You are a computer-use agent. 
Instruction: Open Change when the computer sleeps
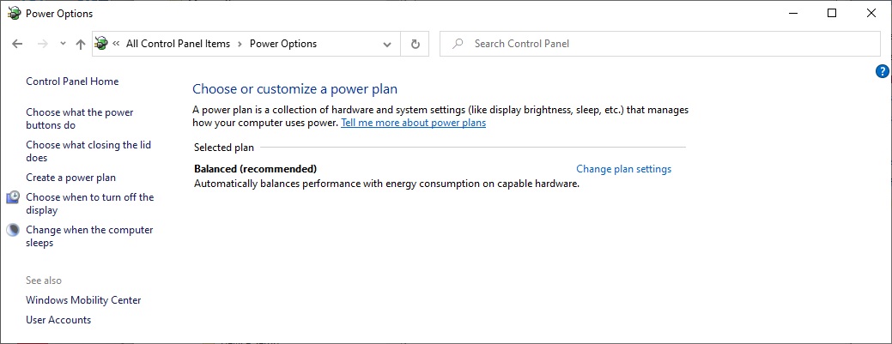pyautogui.click(x=89, y=236)
